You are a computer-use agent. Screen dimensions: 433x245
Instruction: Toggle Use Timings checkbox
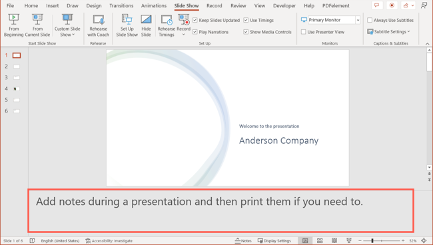tap(246, 20)
